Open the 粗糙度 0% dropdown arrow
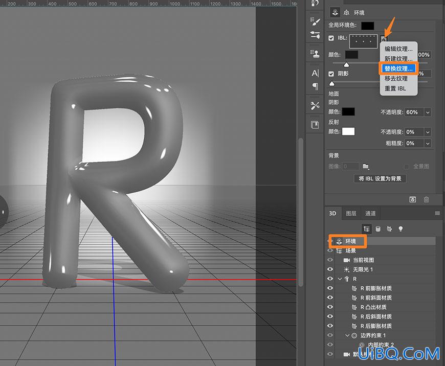 (428, 143)
